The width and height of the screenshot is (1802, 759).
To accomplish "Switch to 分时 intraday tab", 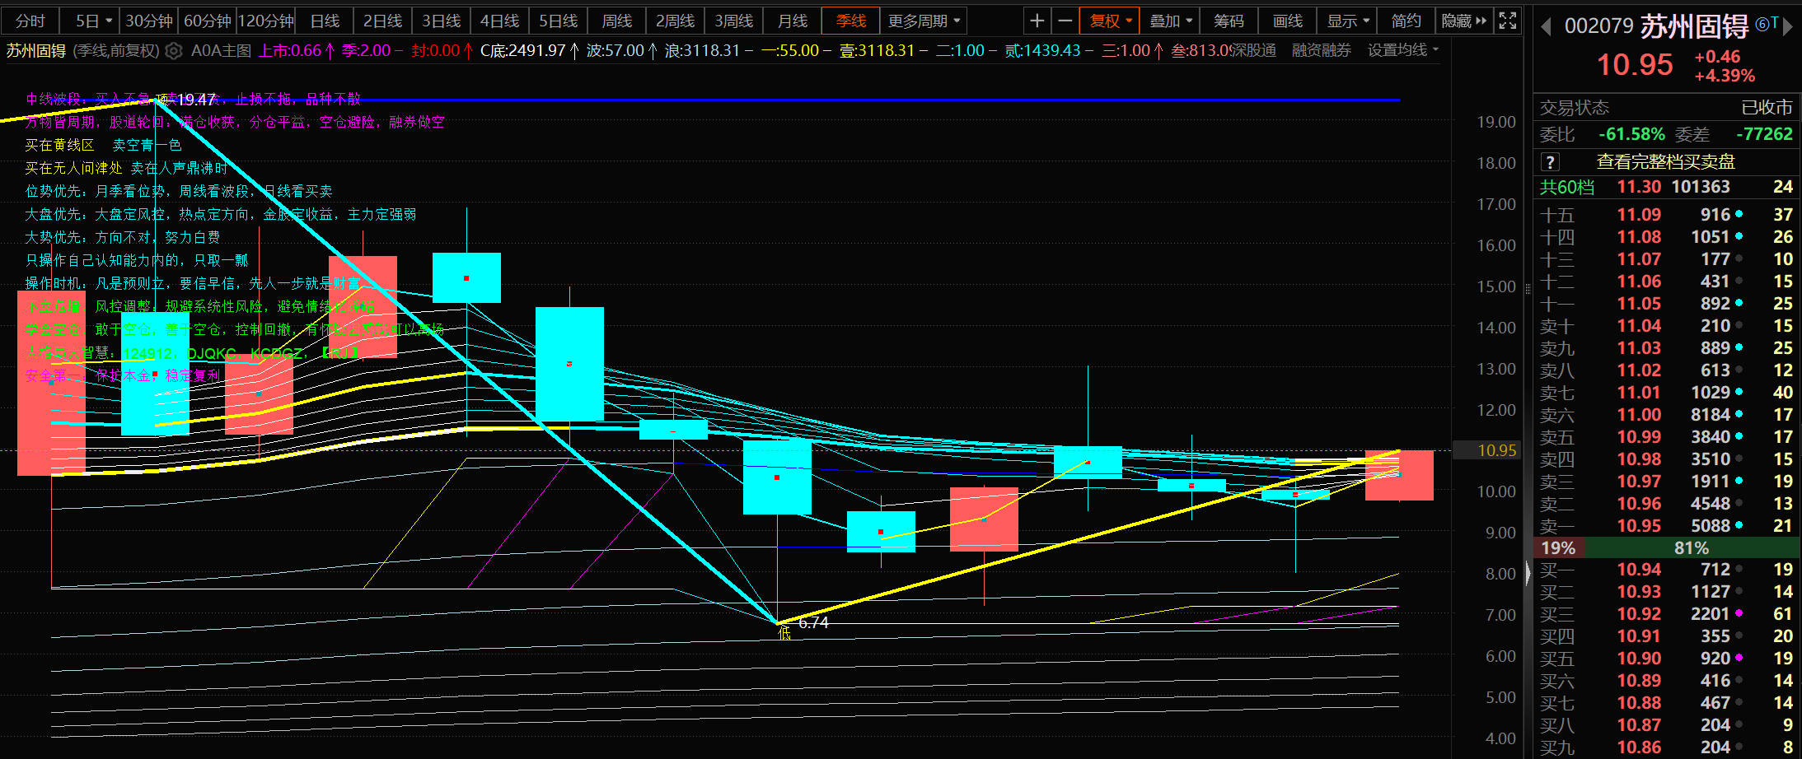I will pos(30,21).
